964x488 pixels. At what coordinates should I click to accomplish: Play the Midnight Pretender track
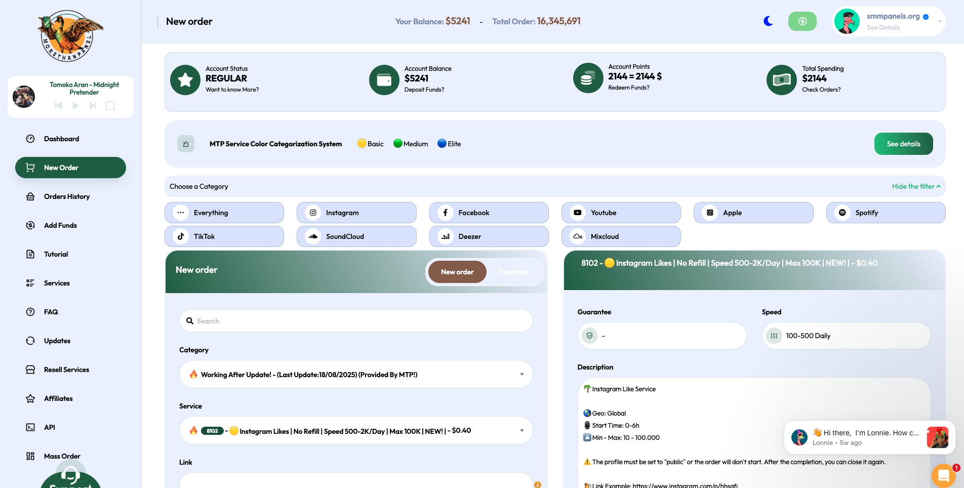click(x=75, y=106)
